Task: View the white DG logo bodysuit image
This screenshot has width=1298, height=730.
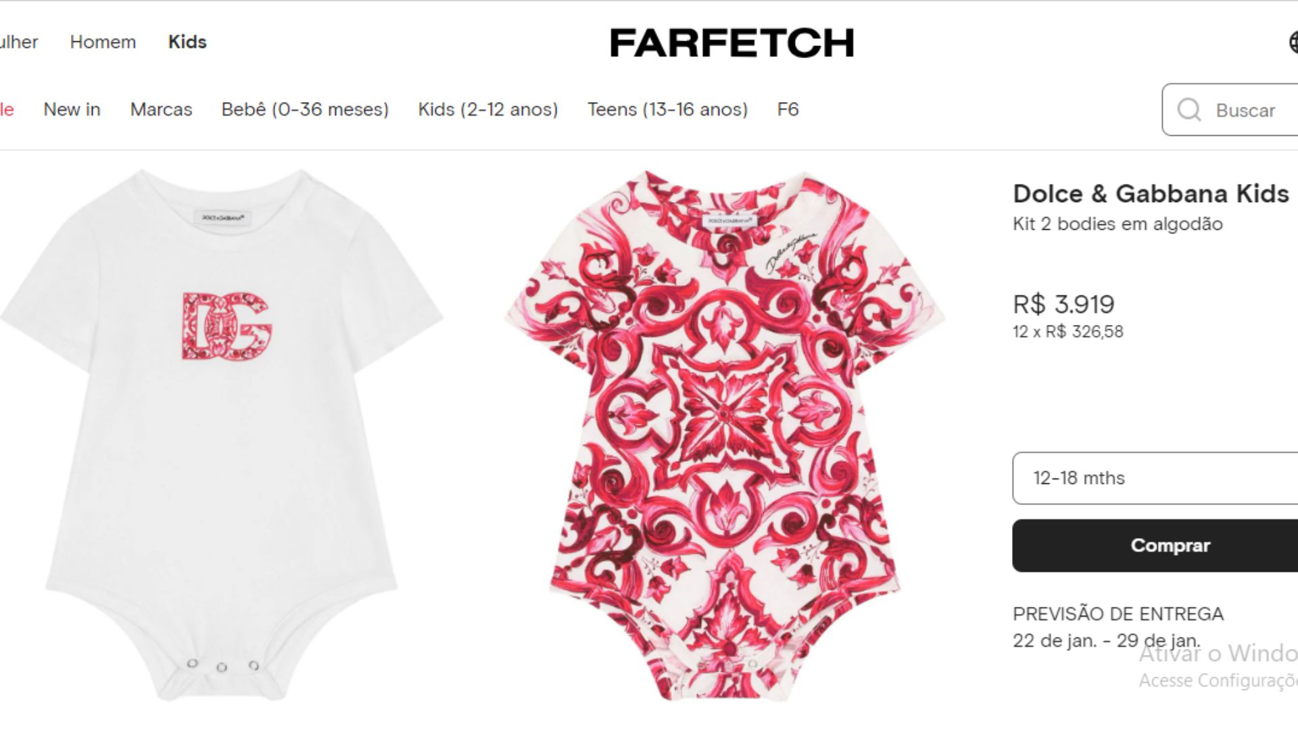Action: pyautogui.click(x=222, y=436)
